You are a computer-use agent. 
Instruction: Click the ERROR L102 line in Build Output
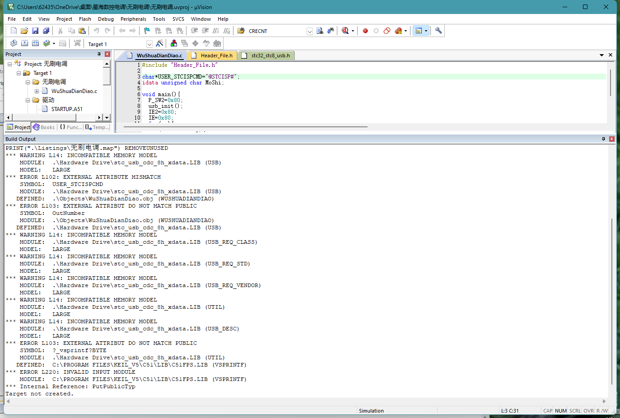(x=83, y=177)
